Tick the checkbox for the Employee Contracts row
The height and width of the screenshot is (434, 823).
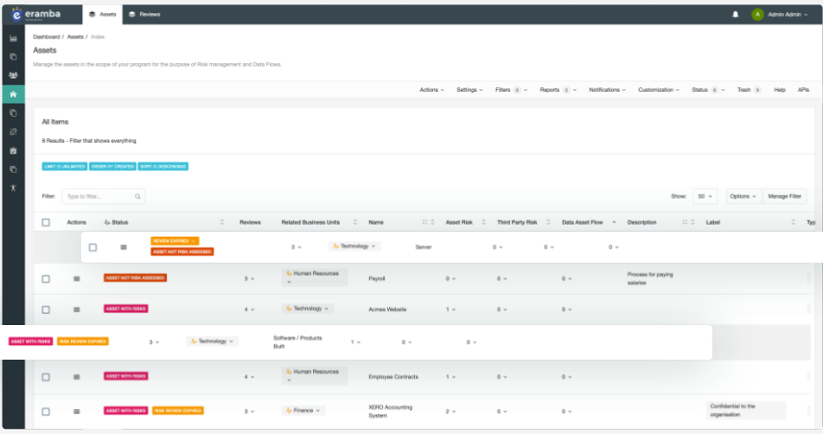click(46, 377)
